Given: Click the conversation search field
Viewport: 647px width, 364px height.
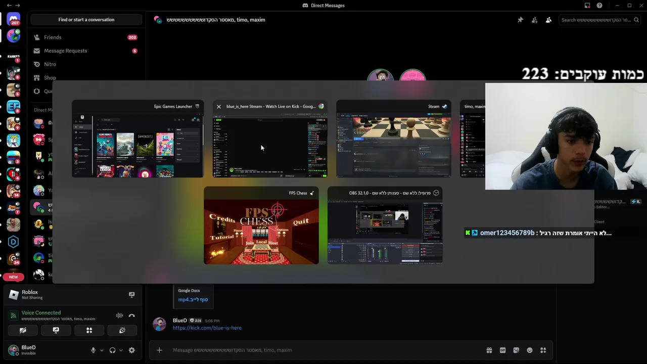Looking at the screenshot, I should point(600,20).
